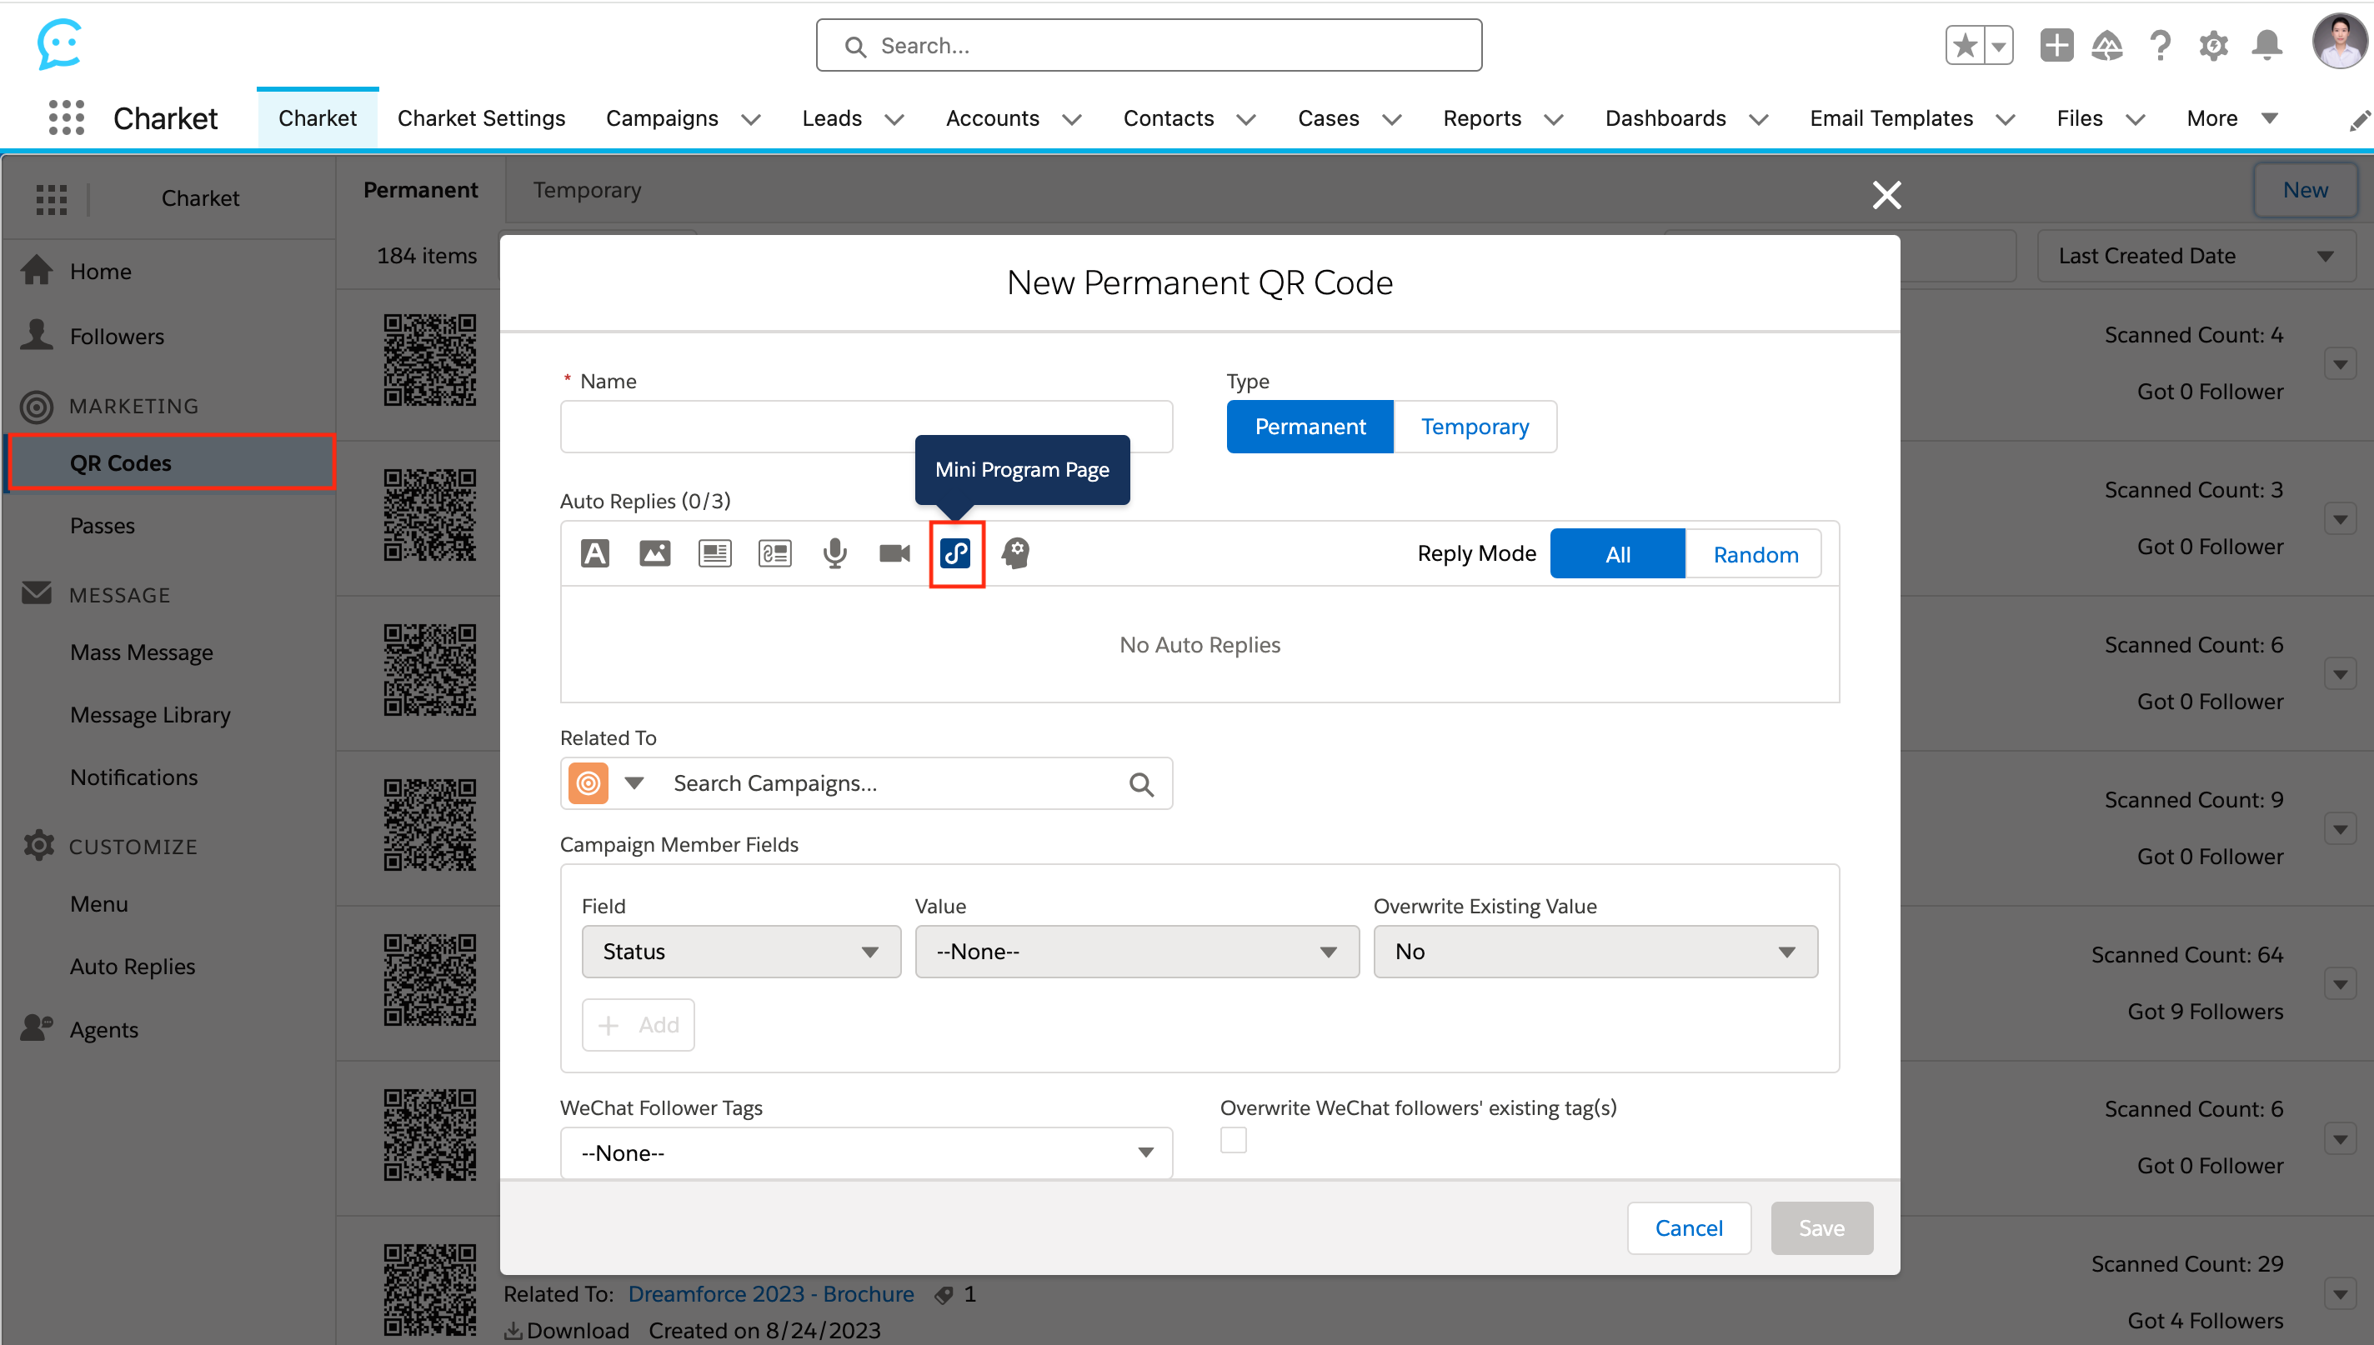This screenshot has height=1345, width=2374.
Task: Open the Value --None-- dropdown
Action: 1136,952
